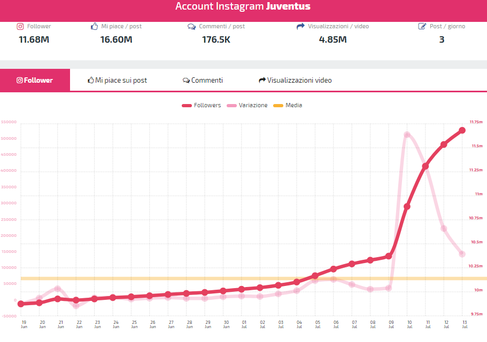The image size is (487, 342).
Task: Click the share arrow icon beside Visualizzazioni / video
Action: tap(300, 26)
